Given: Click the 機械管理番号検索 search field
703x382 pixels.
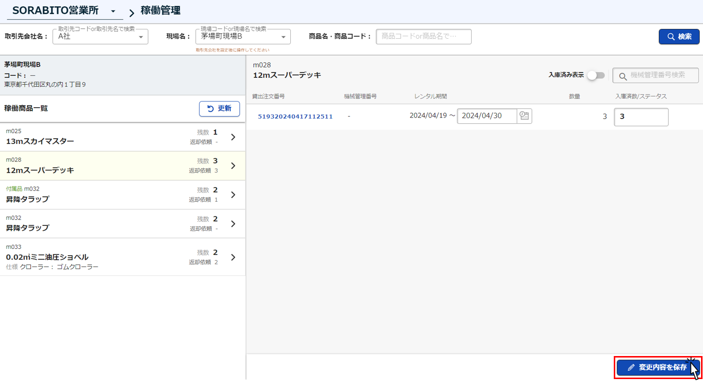Looking at the screenshot, I should point(655,75).
